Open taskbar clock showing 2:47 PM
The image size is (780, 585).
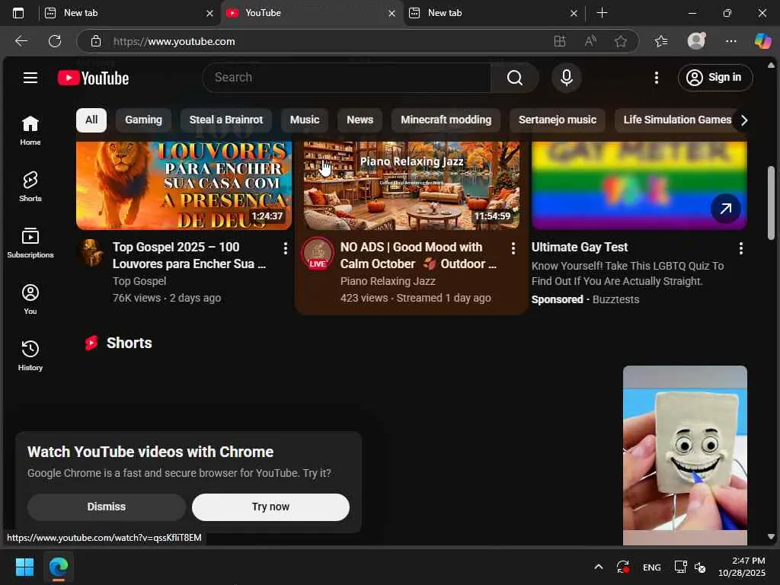(742, 567)
